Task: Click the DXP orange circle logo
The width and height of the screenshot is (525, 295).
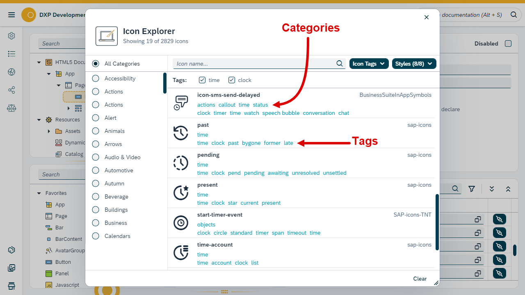Action: [x=29, y=15]
